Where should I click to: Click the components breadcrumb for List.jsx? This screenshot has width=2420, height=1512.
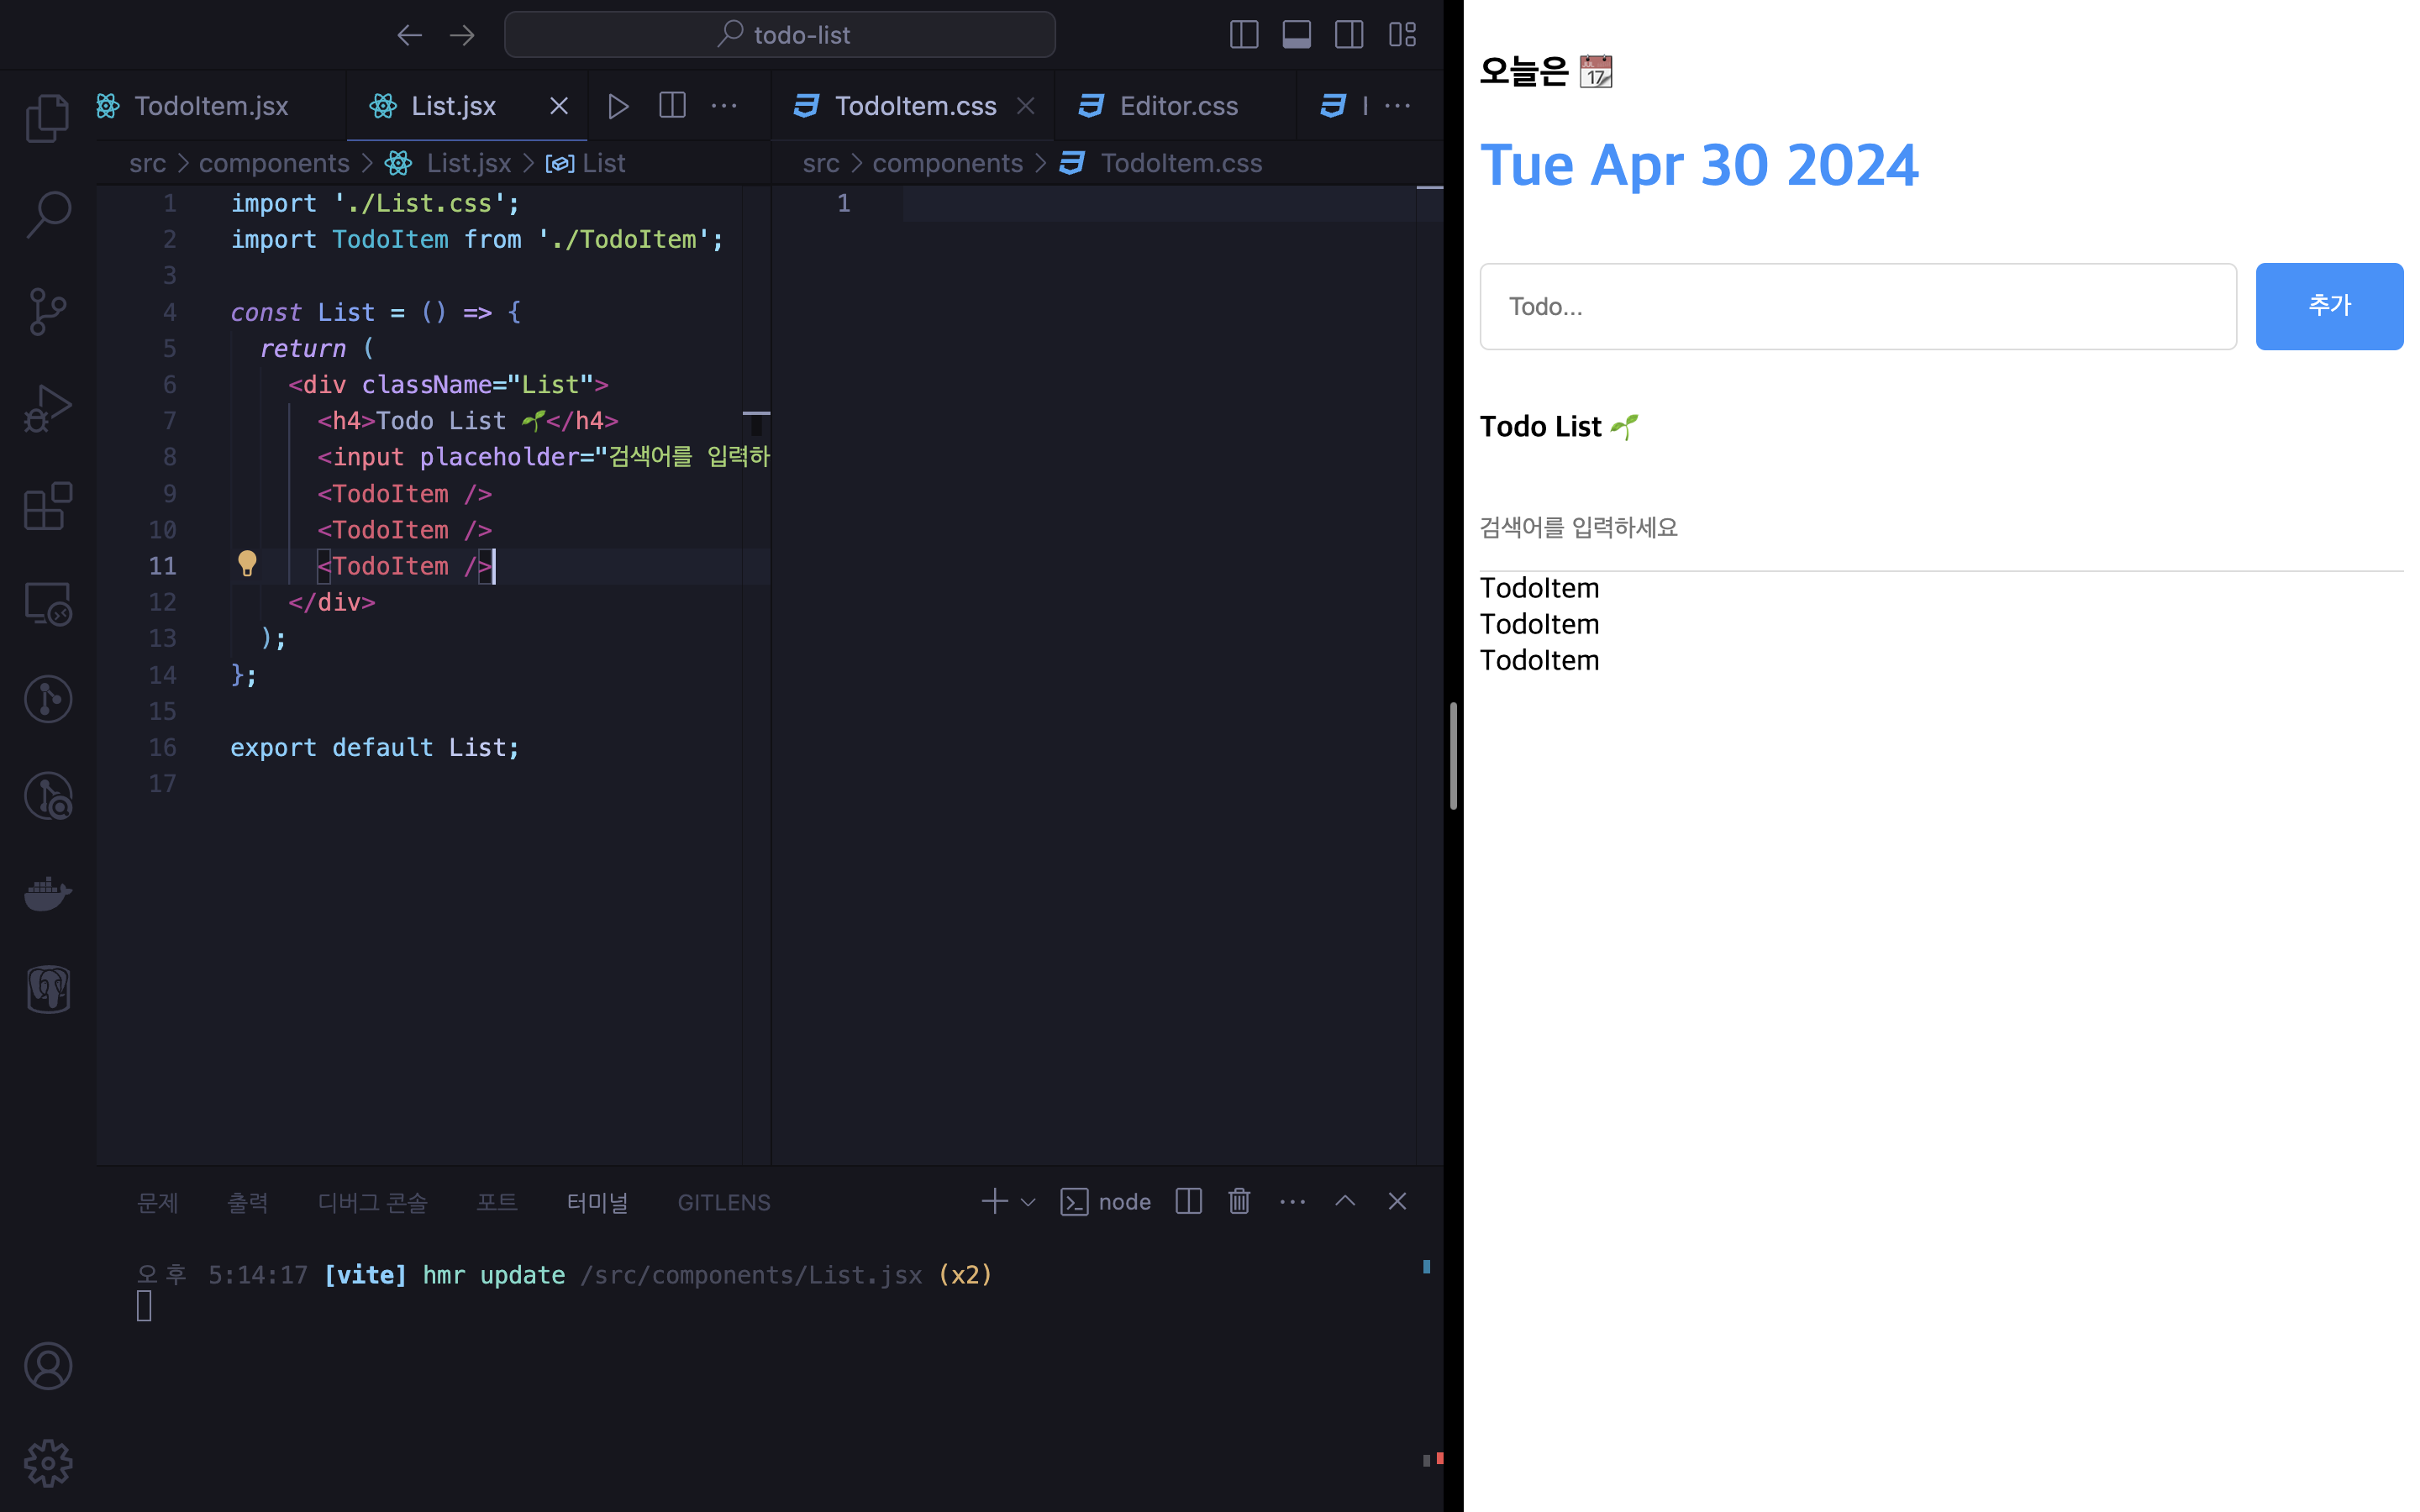coord(274,163)
